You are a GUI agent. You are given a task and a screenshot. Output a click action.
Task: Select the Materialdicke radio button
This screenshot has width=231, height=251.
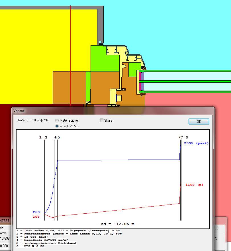point(57,121)
